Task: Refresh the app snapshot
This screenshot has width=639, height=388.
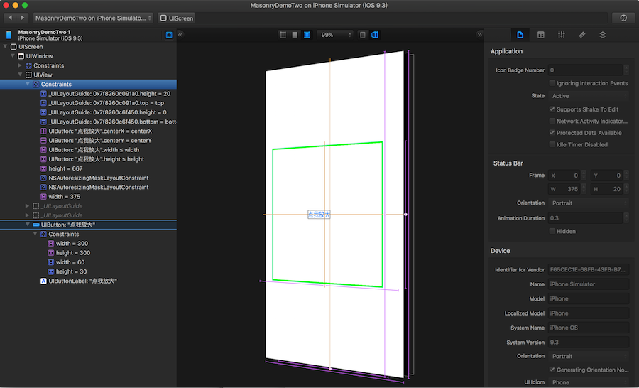Action: pyautogui.click(x=623, y=18)
